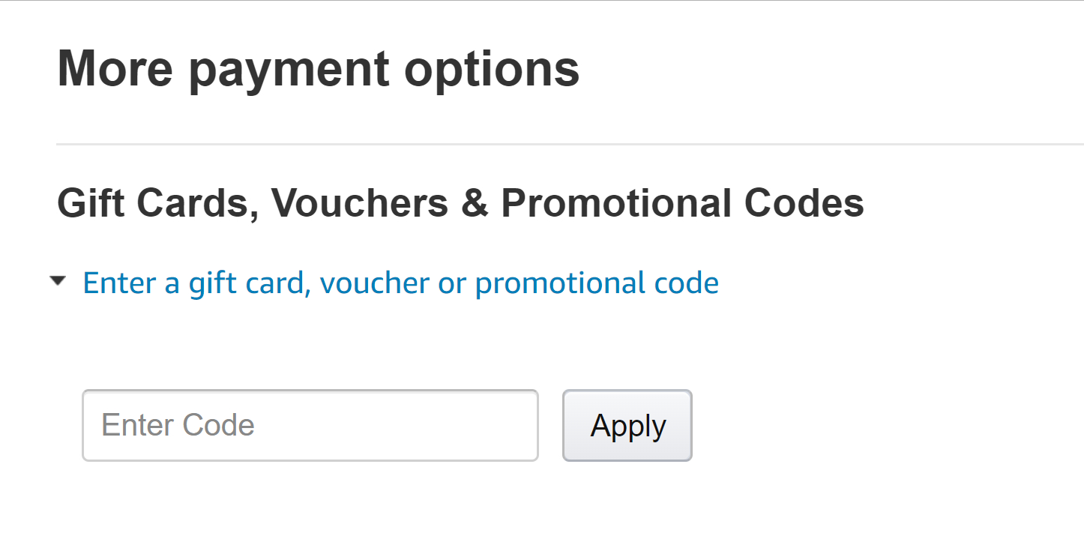This screenshot has width=1084, height=548.
Task: Open the blue gift card voucher link
Action: (x=400, y=283)
